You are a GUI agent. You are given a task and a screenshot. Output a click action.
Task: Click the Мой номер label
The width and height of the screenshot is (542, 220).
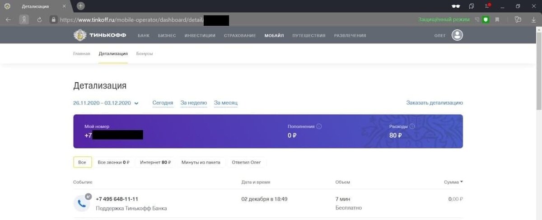(97, 126)
